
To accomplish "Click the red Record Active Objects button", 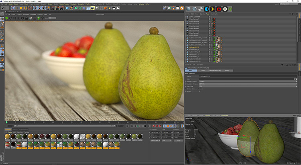I will click(154, 126).
